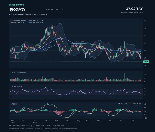Click the 1.0 MACD axis label

pyautogui.click(x=145, y=104)
